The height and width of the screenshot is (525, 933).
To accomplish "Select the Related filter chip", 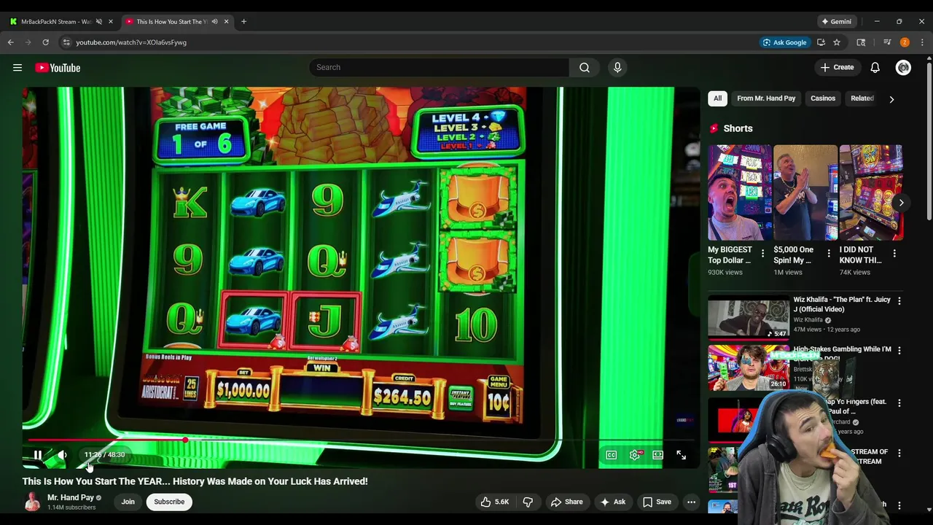I will click(x=862, y=98).
